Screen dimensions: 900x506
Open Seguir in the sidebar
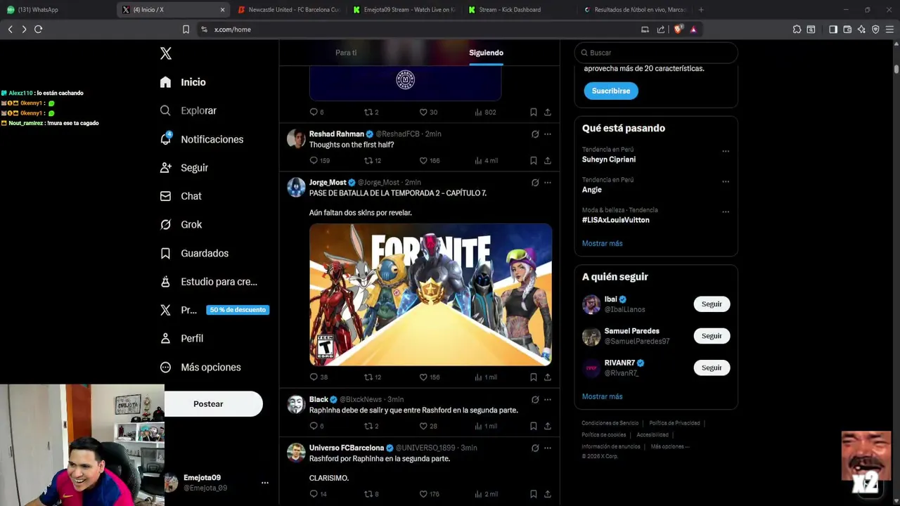coord(184,168)
